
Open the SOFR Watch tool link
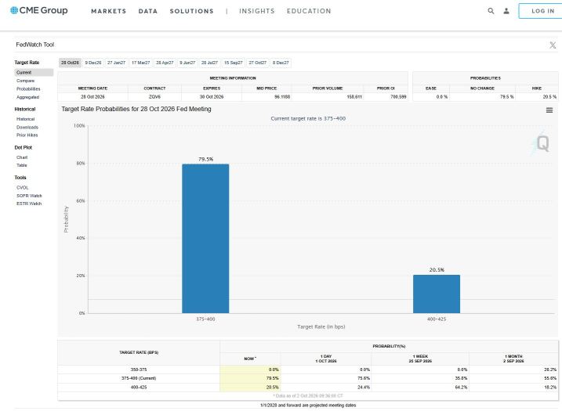(29, 196)
